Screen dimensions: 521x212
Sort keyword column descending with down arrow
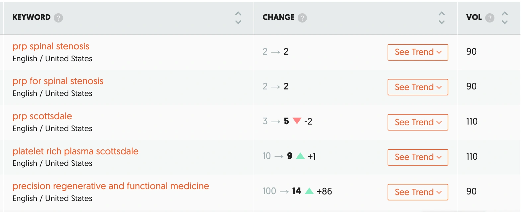coord(238,22)
